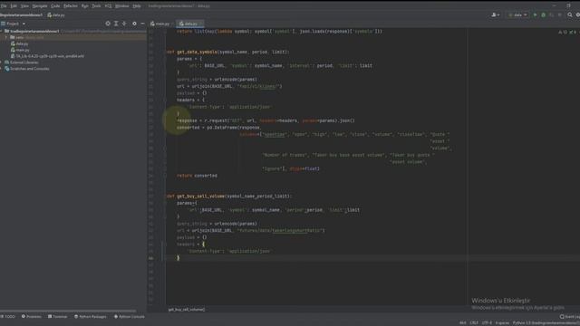Click the closing brace on the current line
This screenshot has width=580, height=326.
click(x=178, y=258)
